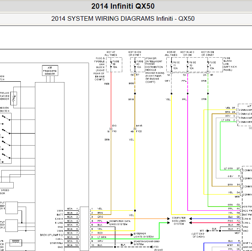Screen dimensions: 252x251
Task: Click pin '7 RED' on the connector
Action: click(97, 233)
